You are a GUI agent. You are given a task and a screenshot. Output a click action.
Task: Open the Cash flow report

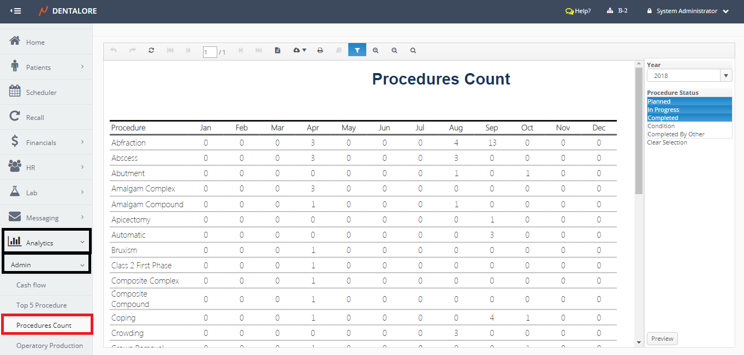coord(31,285)
